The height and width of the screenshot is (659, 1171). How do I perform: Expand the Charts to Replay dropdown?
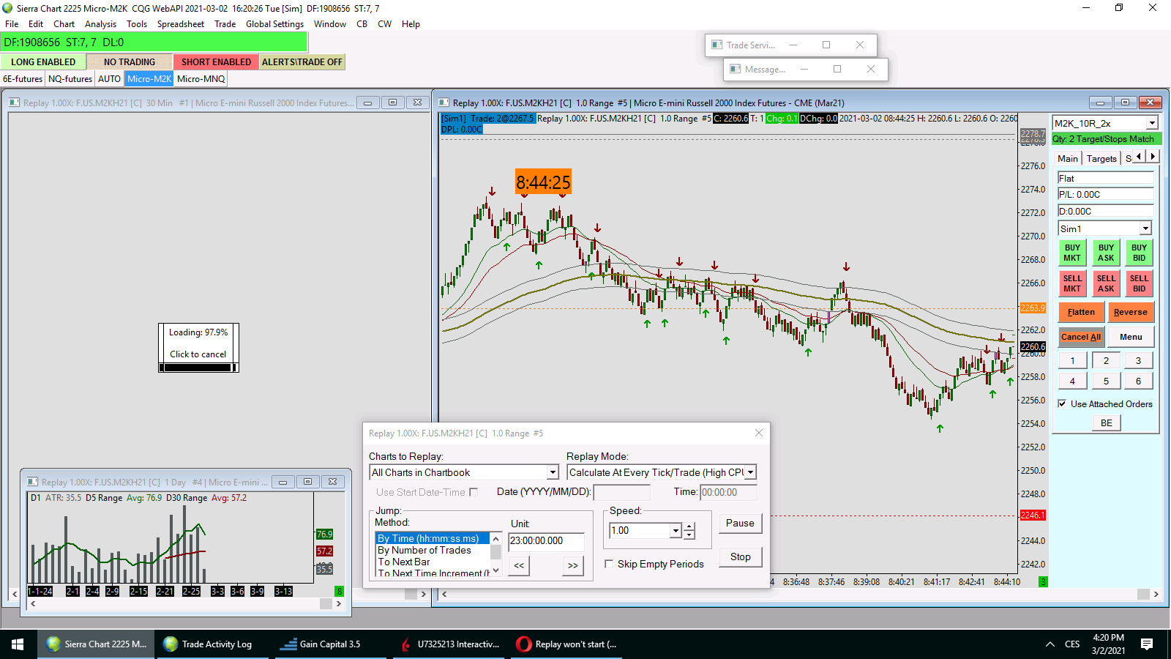click(553, 472)
